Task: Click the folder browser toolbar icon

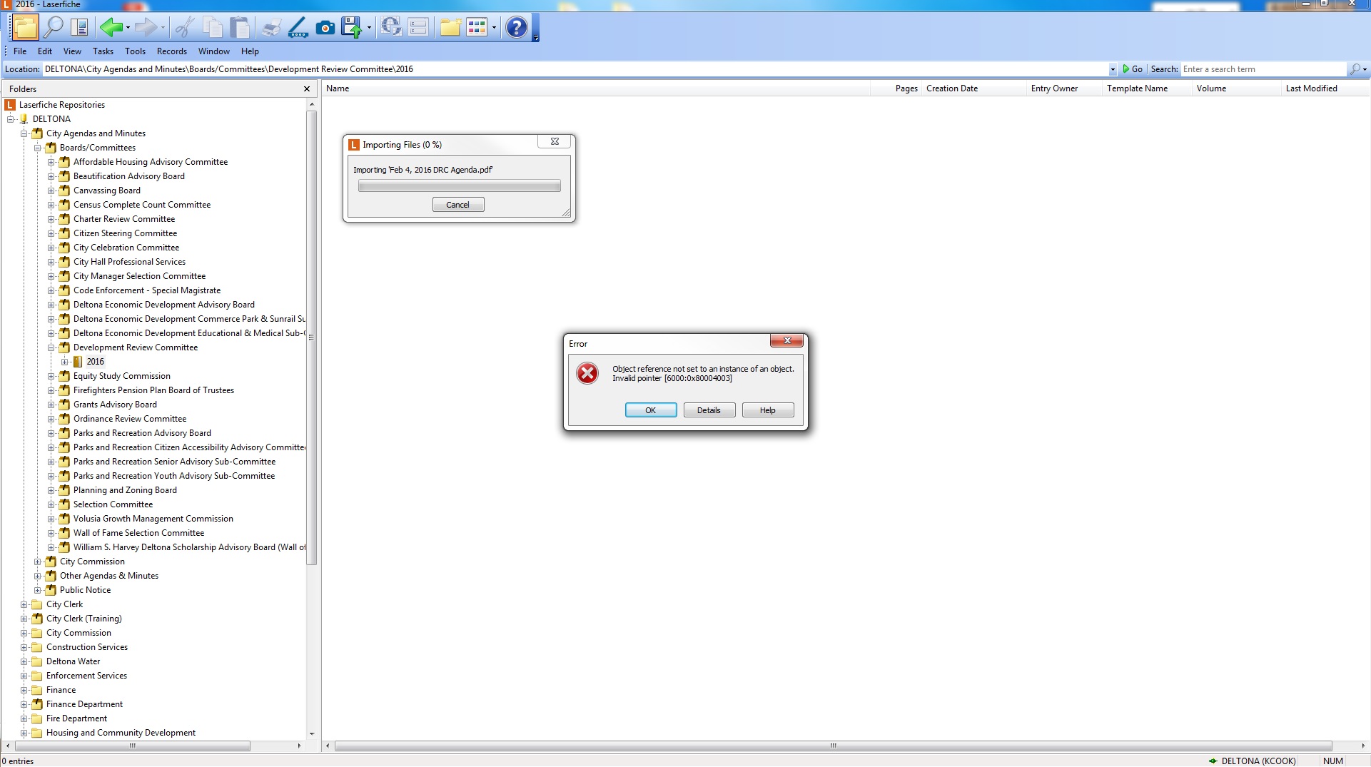Action: coord(25,28)
